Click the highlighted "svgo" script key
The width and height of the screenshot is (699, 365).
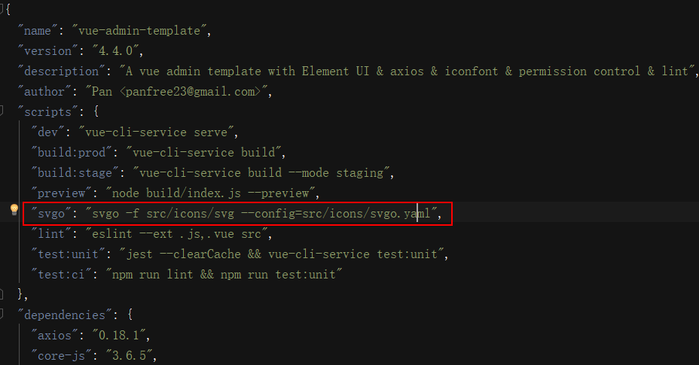[53, 214]
